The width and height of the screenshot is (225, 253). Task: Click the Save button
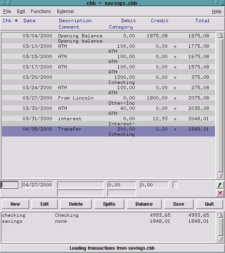pyautogui.click(x=178, y=204)
